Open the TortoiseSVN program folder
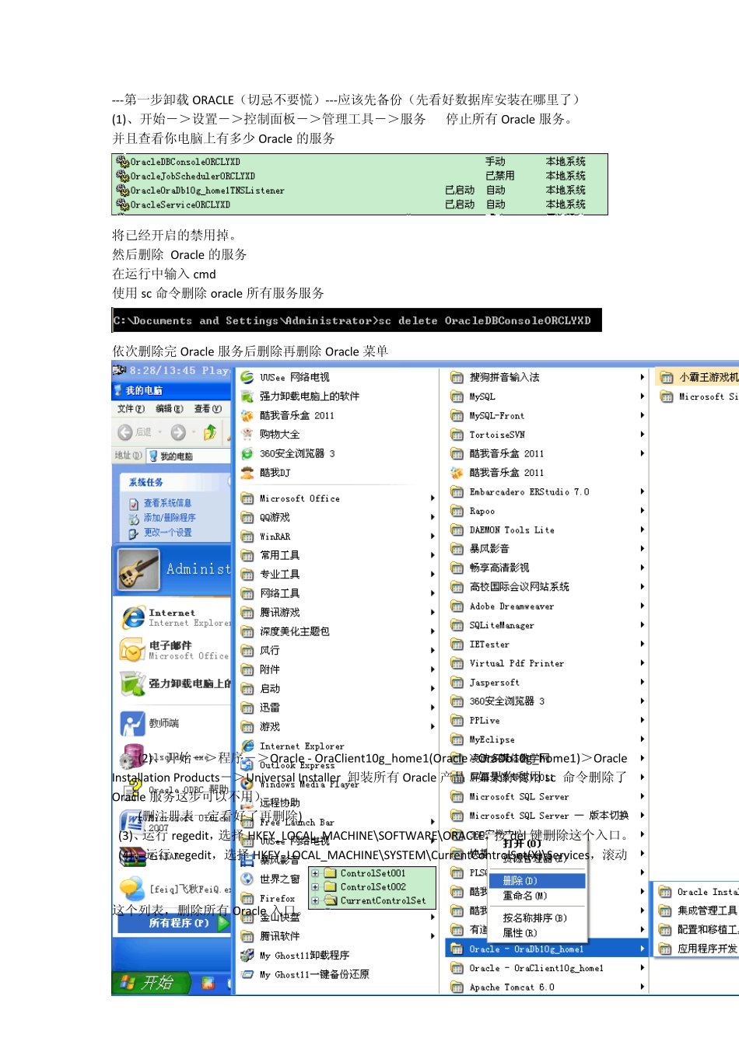Viewport: 739px width, 1045px height. tap(488, 435)
